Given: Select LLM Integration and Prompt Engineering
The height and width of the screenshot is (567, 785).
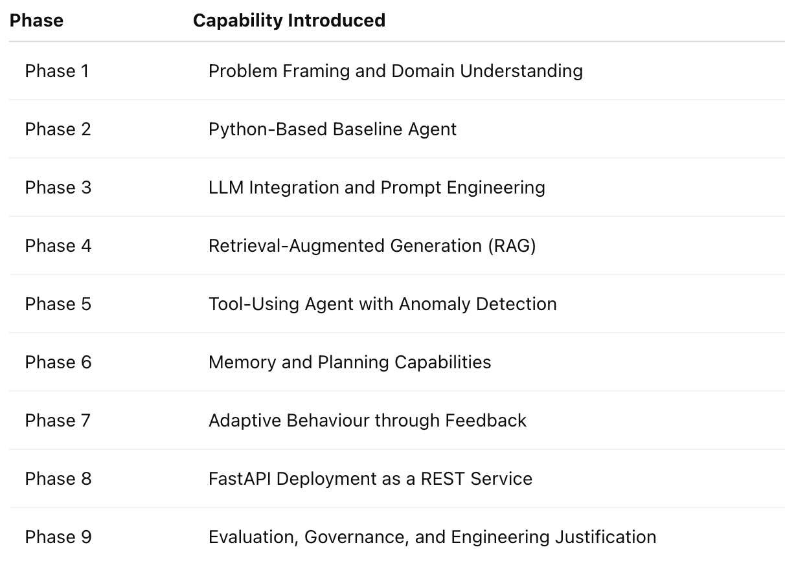Looking at the screenshot, I should click(377, 188).
